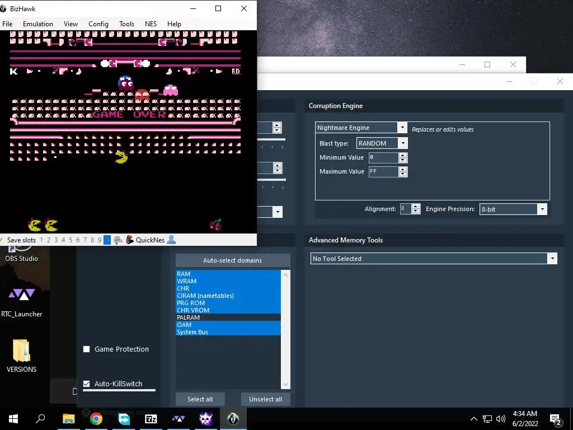Open network status tray icon
The height and width of the screenshot is (430, 573).
(487, 419)
